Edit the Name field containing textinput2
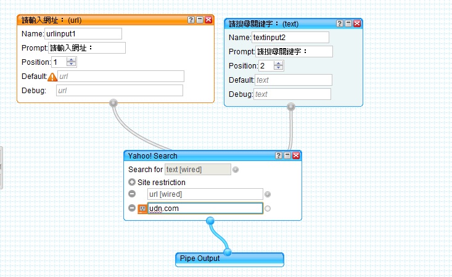This screenshot has height=277, width=452. (290, 37)
